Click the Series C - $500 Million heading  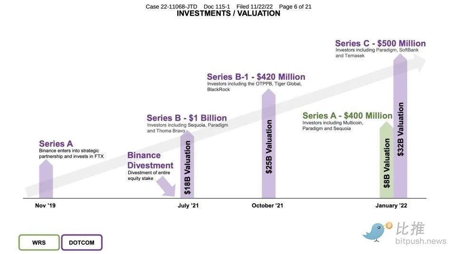click(380, 43)
